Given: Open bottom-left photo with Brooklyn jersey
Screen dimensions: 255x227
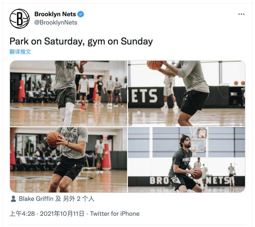Looking at the screenshot, I should [x=68, y=160].
